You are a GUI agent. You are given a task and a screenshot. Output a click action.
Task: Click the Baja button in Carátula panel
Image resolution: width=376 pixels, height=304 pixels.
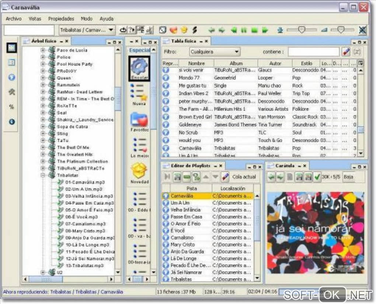[x=348, y=177]
